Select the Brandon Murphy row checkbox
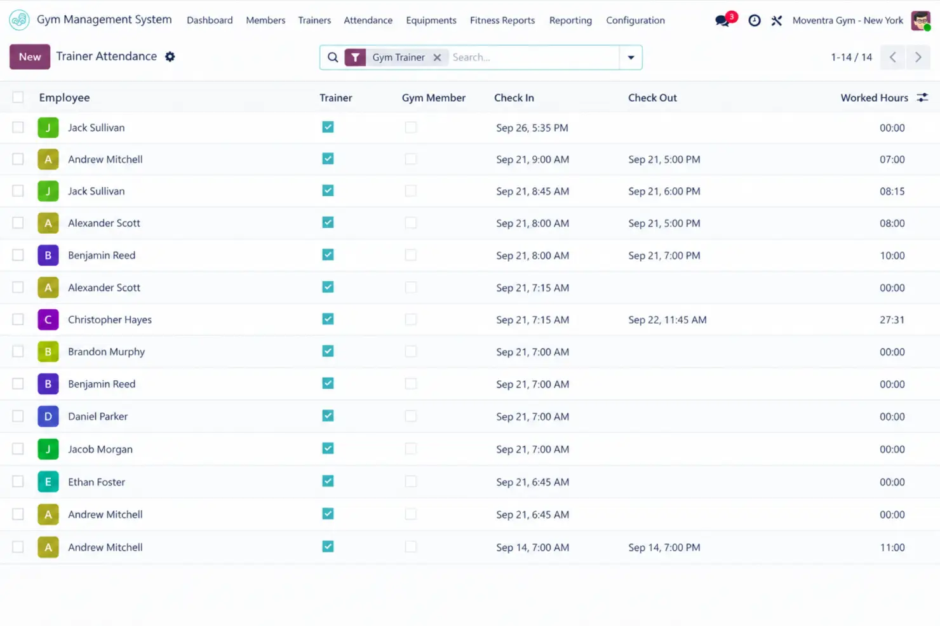Screen dimensions: 940x626 (18, 352)
